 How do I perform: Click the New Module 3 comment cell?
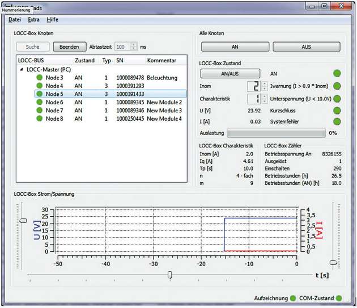click(164, 111)
